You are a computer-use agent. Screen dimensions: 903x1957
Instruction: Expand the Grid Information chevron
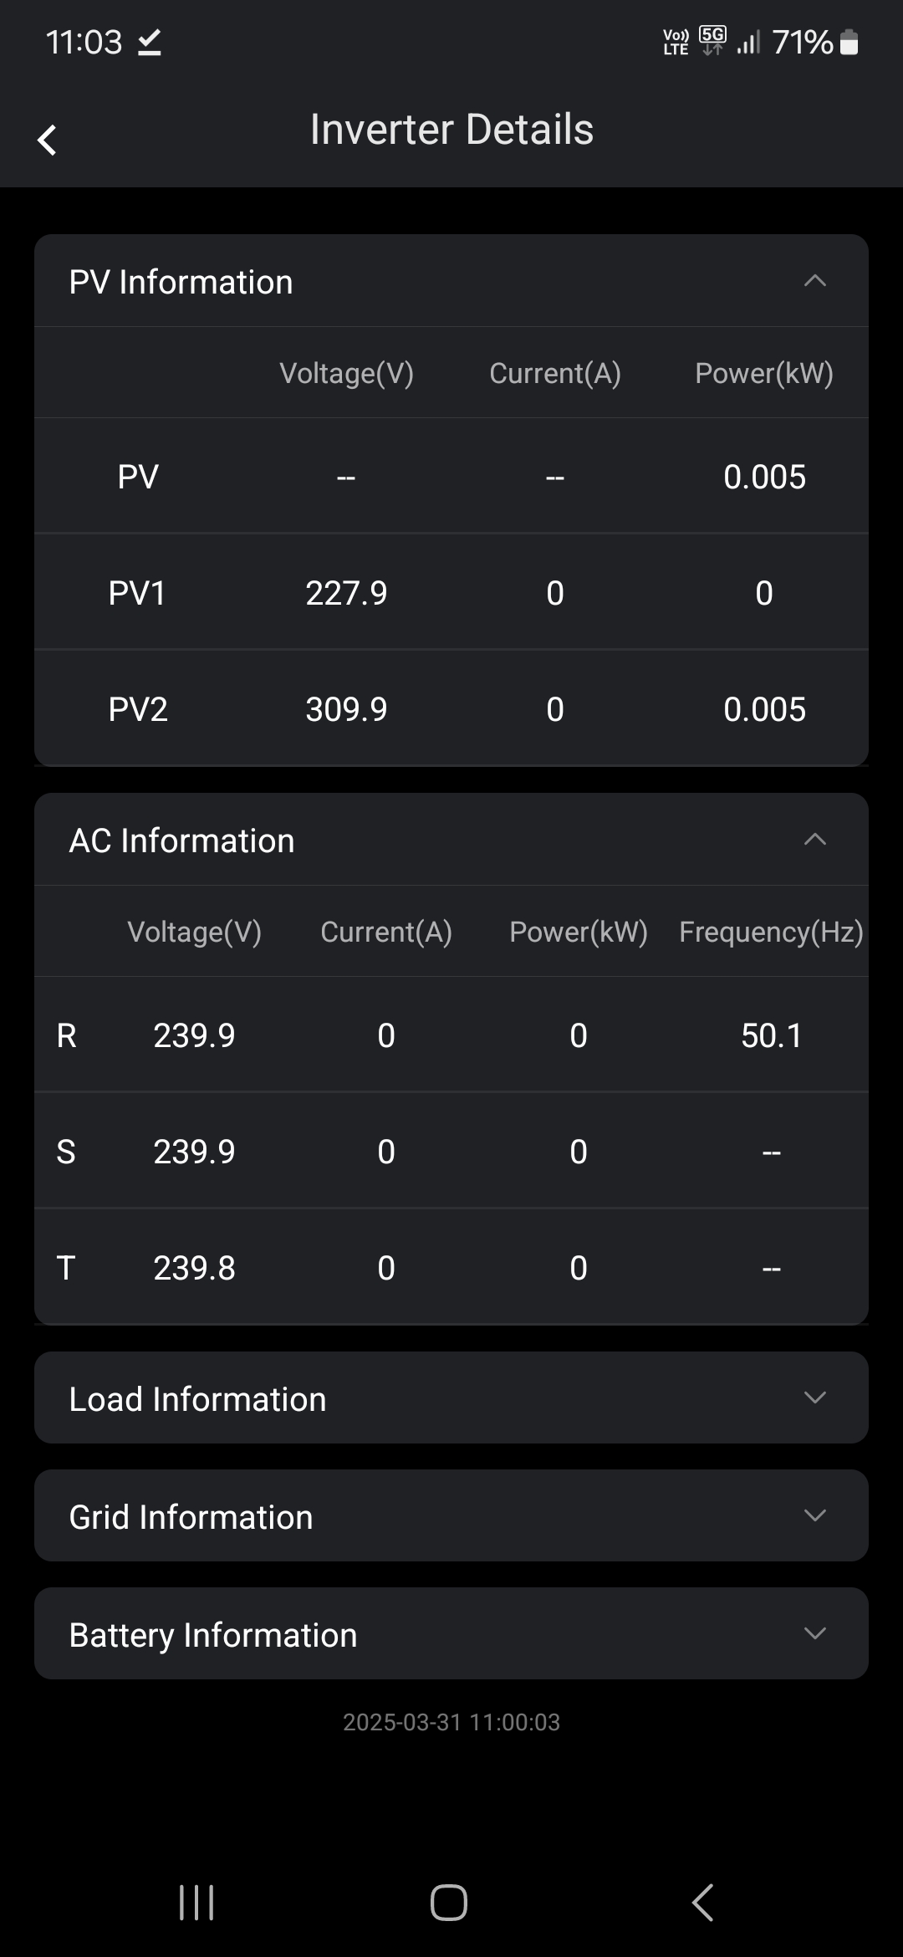(814, 1515)
